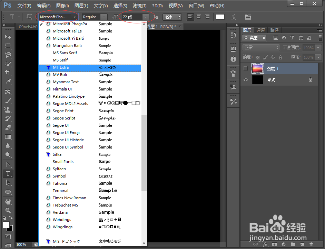This screenshot has width=325, height=249.
Task: Toggle pixel layer filter in Layers panel
Action: tap(276, 38)
